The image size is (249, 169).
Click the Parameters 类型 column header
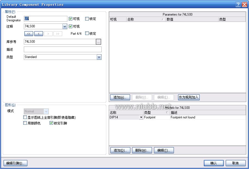232,19
